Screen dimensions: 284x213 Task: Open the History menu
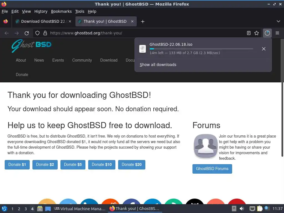[41, 11]
